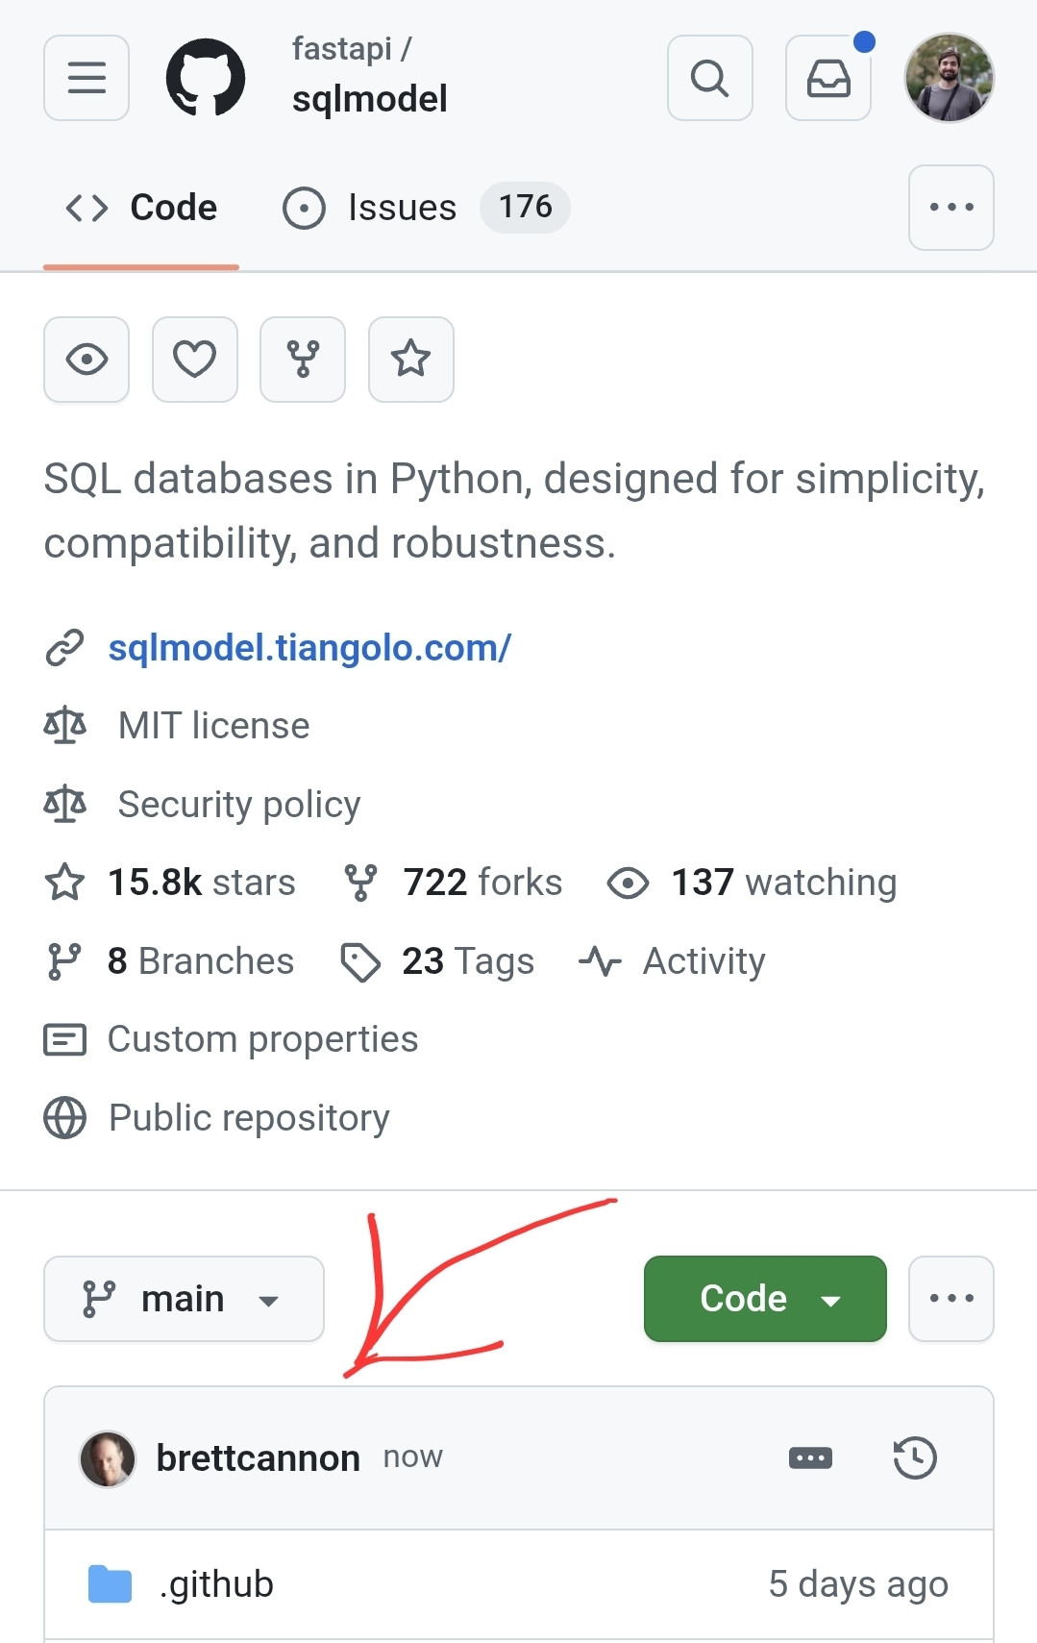Click the "5 days ago" timestamp
Image resolution: width=1037 pixels, height=1643 pixels.
tap(858, 1584)
